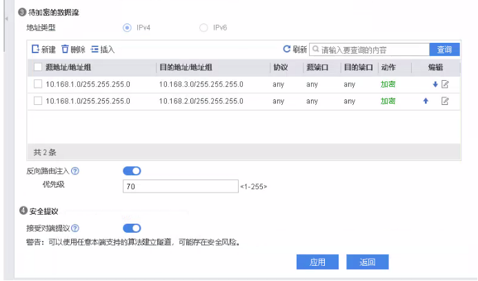Open help tooltip beside 反向路由注入
478x281 pixels.
click(x=75, y=171)
